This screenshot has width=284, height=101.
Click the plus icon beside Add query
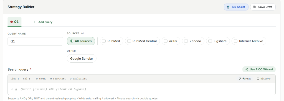35,22
